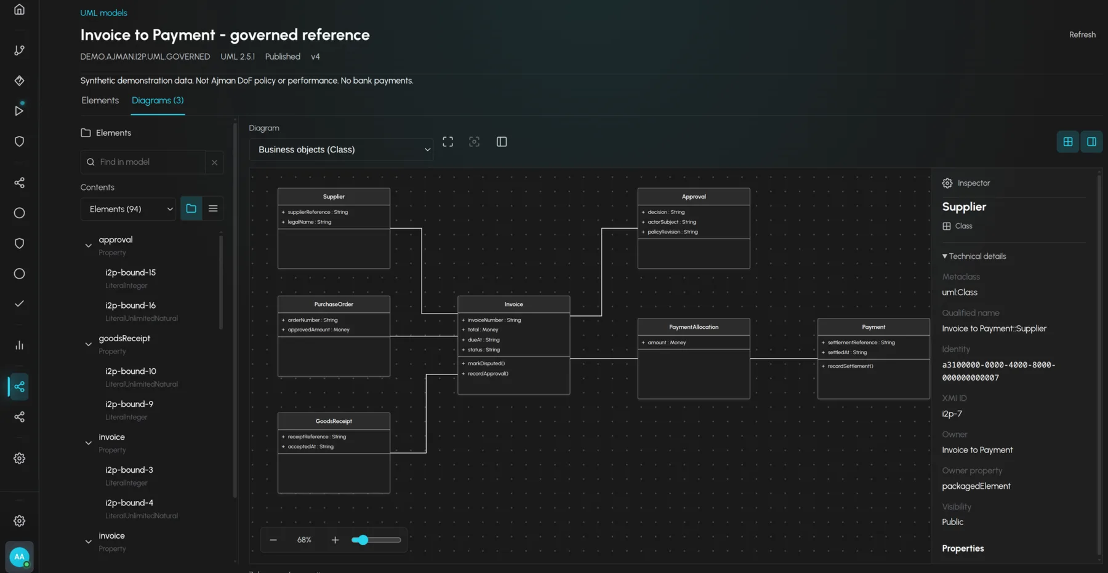This screenshot has width=1108, height=573.
Task: Collapse the Technical details section
Action: pyautogui.click(x=974, y=256)
